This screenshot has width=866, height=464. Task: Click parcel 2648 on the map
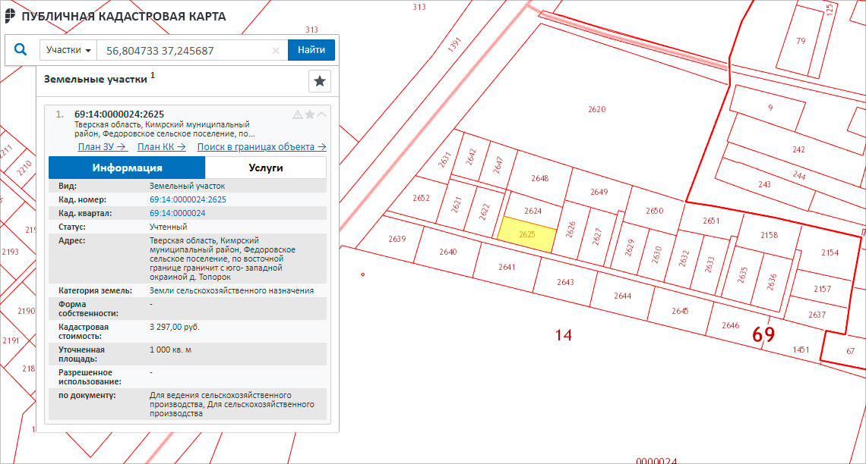pos(539,178)
